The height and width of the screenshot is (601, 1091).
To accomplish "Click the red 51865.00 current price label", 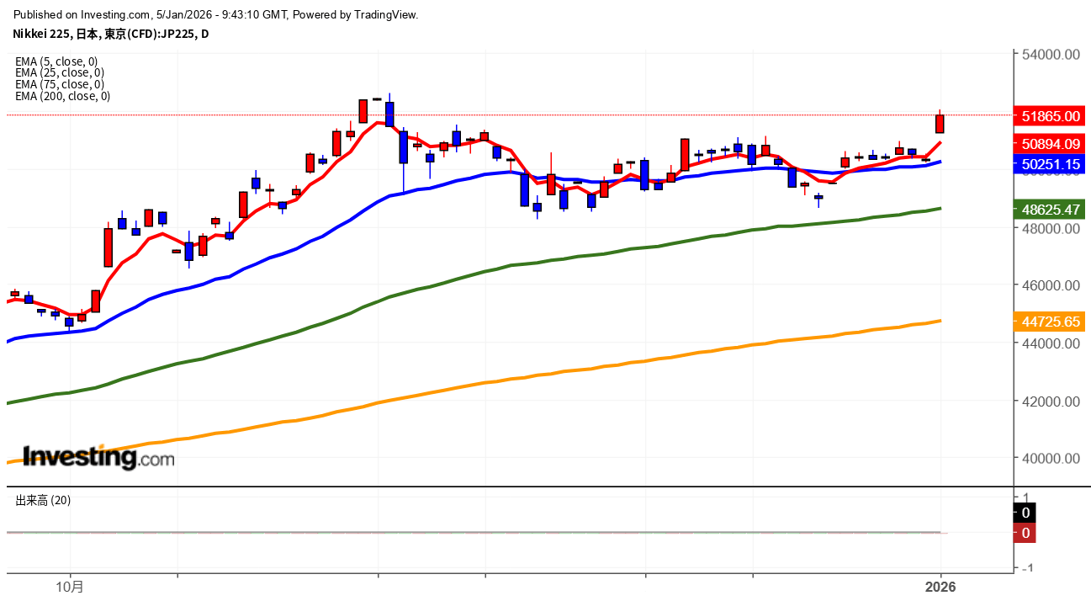I will (x=1050, y=115).
